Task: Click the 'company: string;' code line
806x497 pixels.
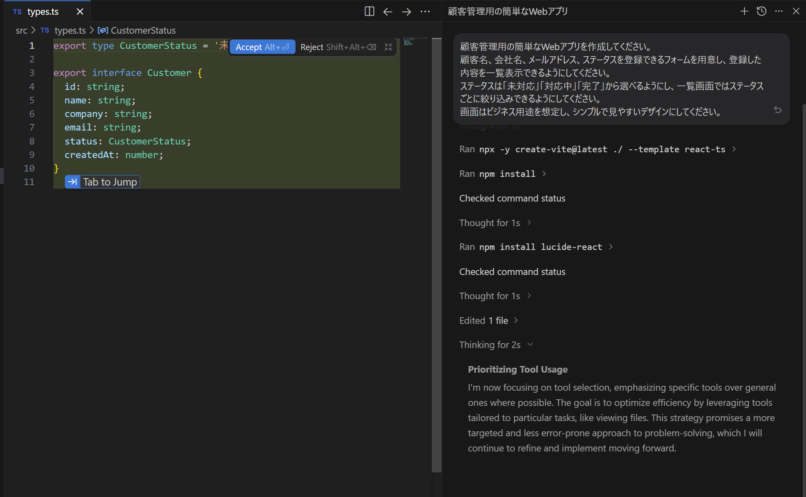Action: (x=108, y=114)
